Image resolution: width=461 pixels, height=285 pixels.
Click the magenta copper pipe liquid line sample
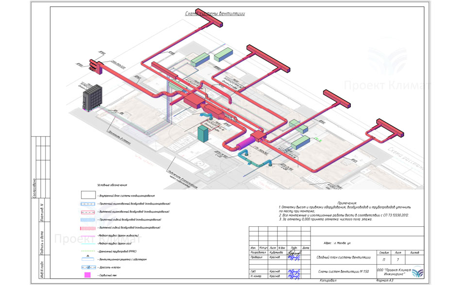click(x=87, y=236)
